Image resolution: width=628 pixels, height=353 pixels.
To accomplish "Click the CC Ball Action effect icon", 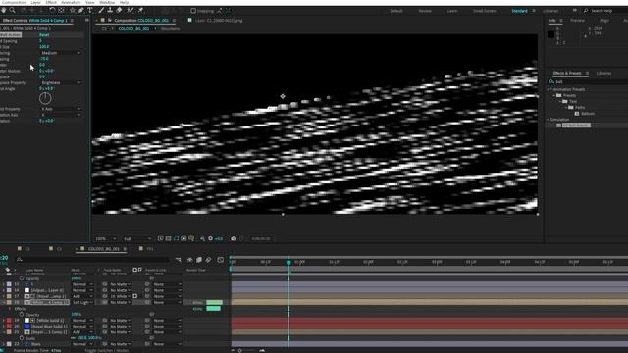I will (x=558, y=126).
